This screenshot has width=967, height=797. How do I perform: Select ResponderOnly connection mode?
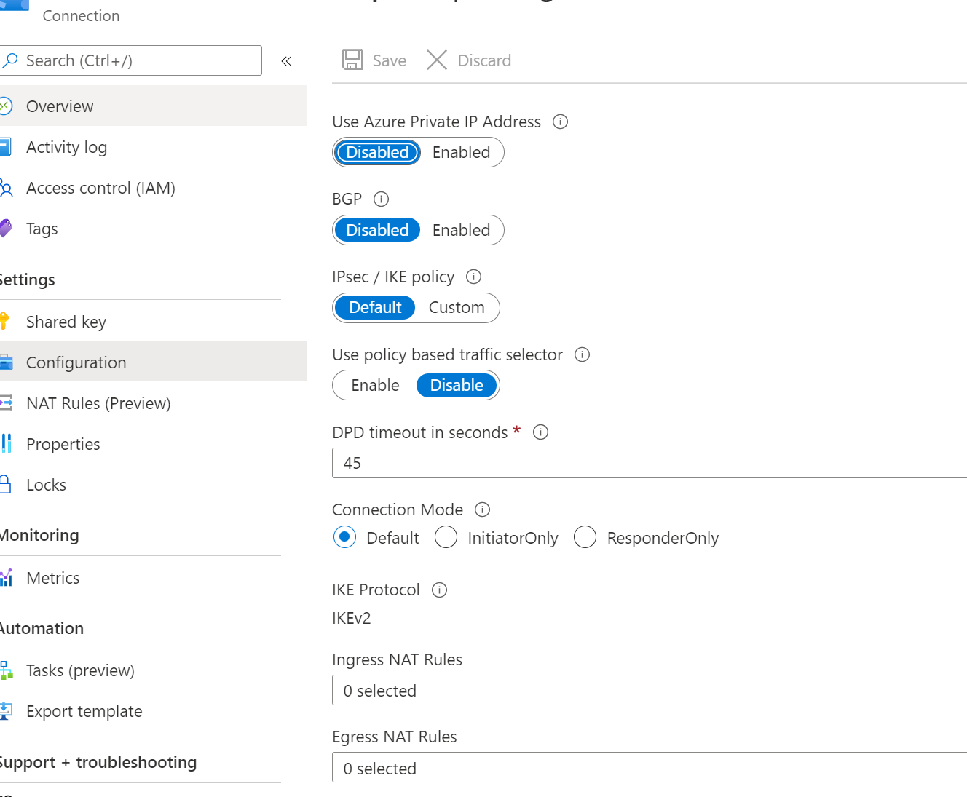(x=585, y=538)
